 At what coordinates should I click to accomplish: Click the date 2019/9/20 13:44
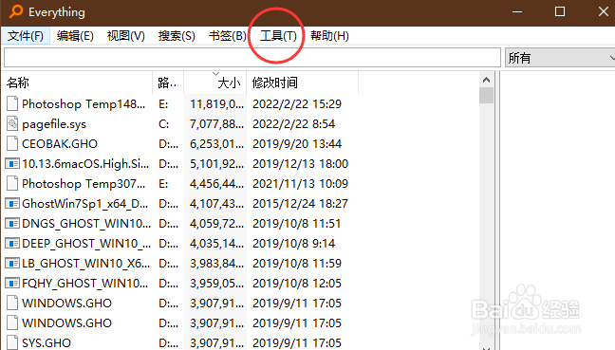click(x=297, y=144)
